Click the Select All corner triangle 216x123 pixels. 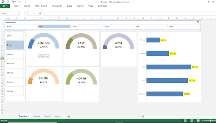tap(2, 18)
